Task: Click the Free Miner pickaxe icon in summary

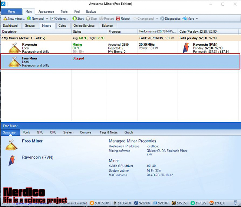Action: (11, 145)
